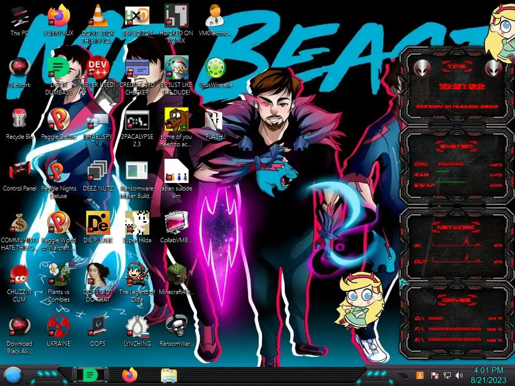This screenshot has width=515, height=386.
Task: Open the red-X flag notification tray icon
Action: click(x=435, y=375)
